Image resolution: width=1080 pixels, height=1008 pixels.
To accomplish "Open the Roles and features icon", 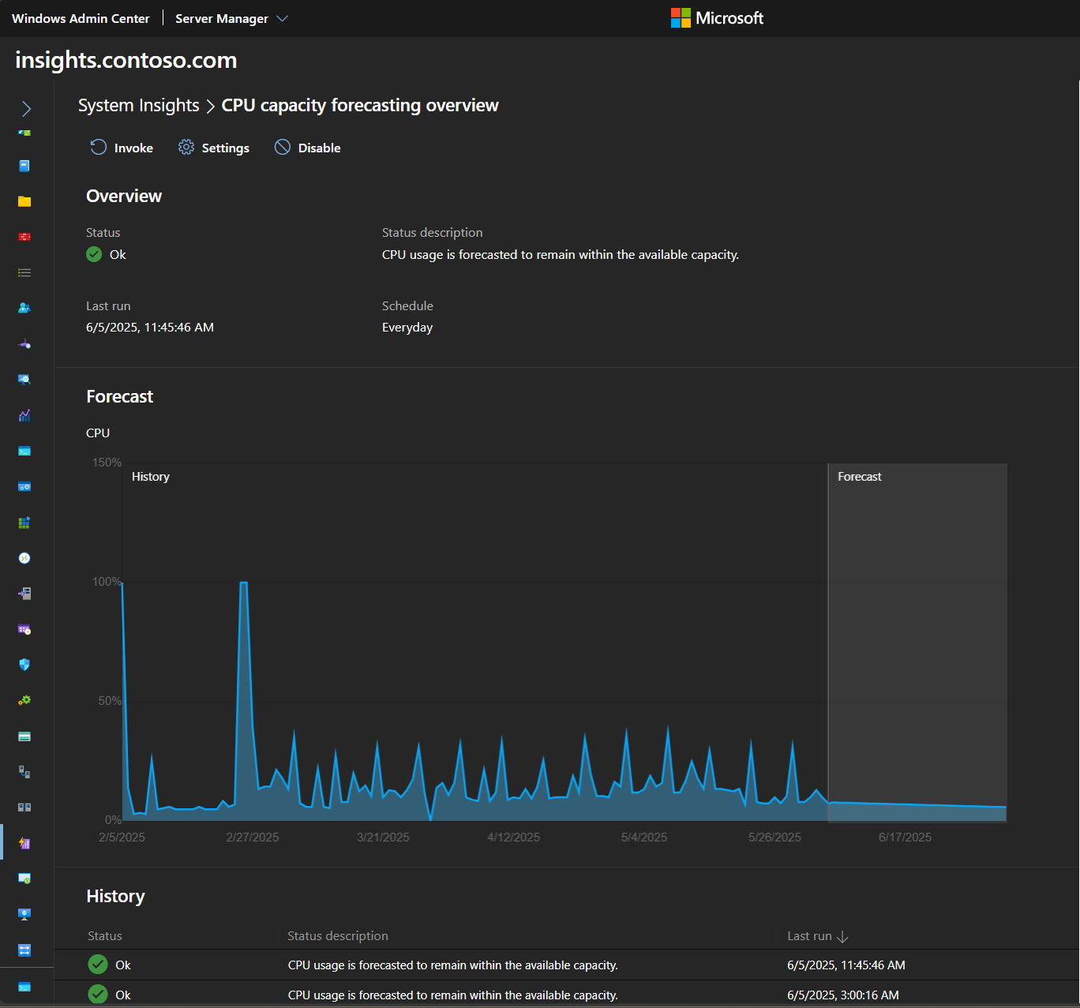I will point(24,594).
